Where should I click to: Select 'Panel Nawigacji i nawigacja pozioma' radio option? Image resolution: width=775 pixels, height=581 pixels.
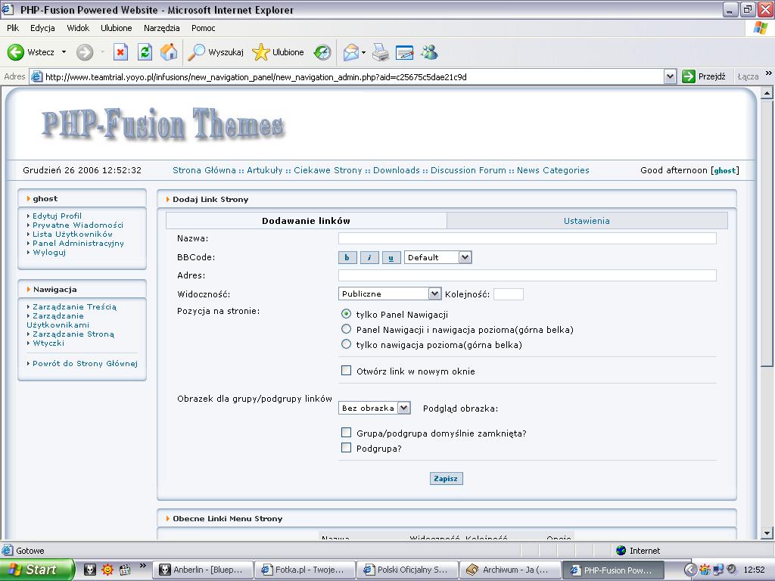click(x=347, y=329)
